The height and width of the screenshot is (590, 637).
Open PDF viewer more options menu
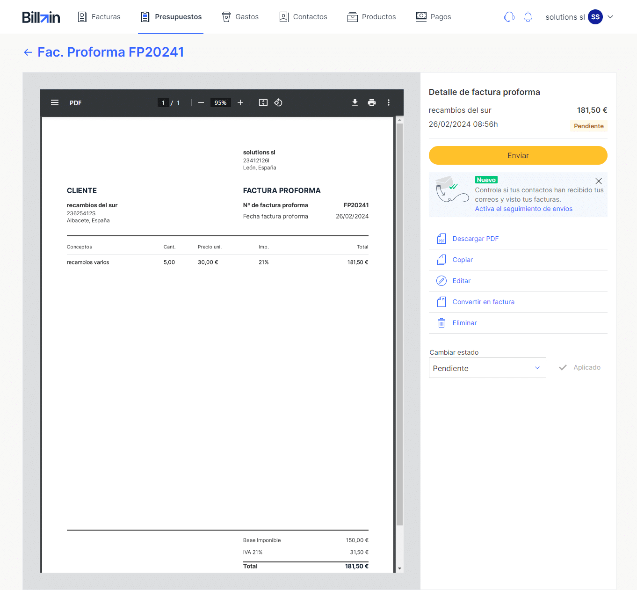pos(389,102)
